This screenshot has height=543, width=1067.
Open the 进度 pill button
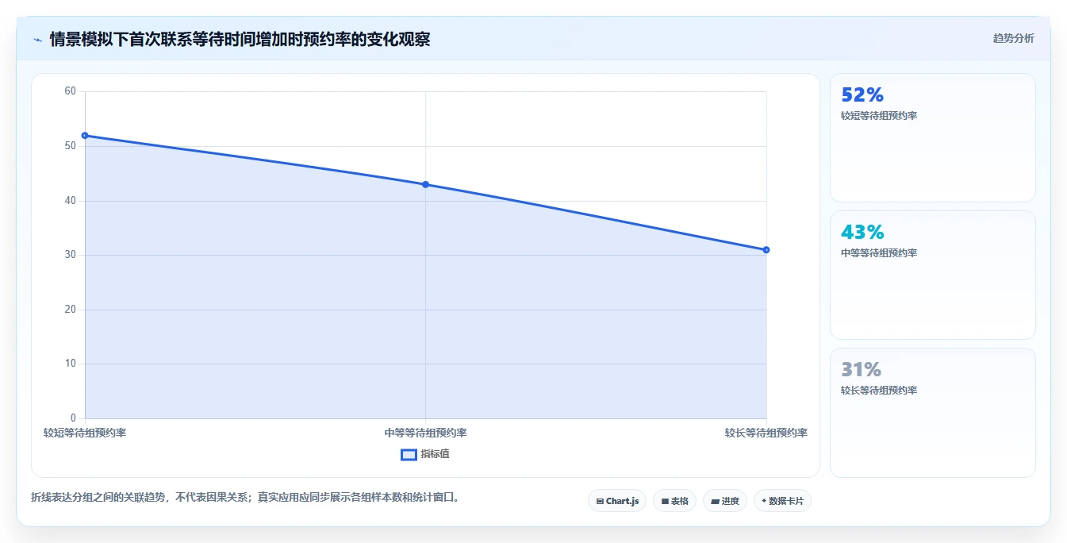tap(725, 501)
